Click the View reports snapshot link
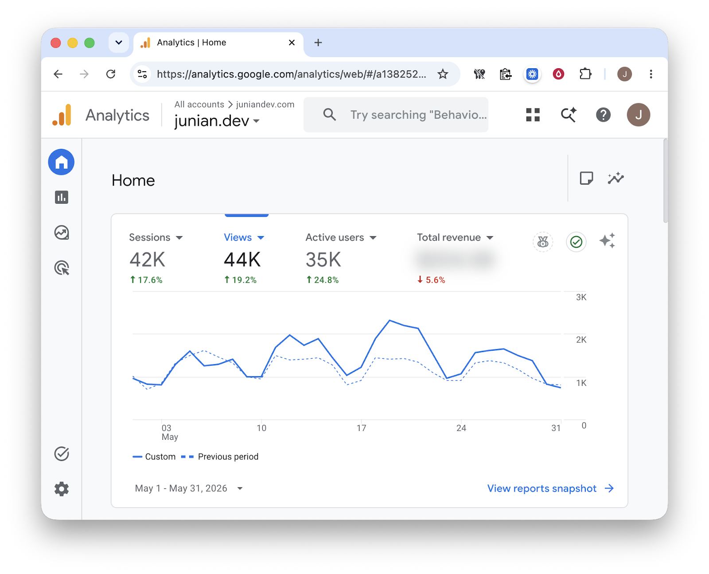This screenshot has height=574, width=709. click(550, 488)
